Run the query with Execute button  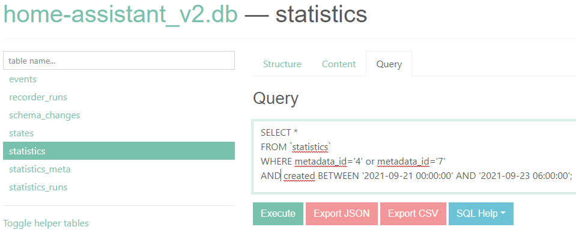[x=278, y=213]
